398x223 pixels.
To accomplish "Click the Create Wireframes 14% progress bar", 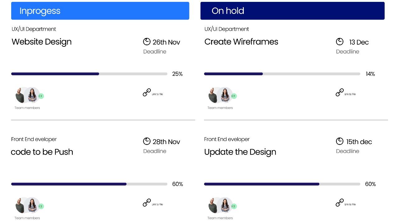I will click(282, 74).
